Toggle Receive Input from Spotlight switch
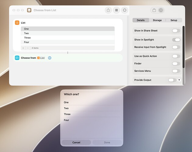The width and height of the screenshot is (192, 152). point(176,47)
